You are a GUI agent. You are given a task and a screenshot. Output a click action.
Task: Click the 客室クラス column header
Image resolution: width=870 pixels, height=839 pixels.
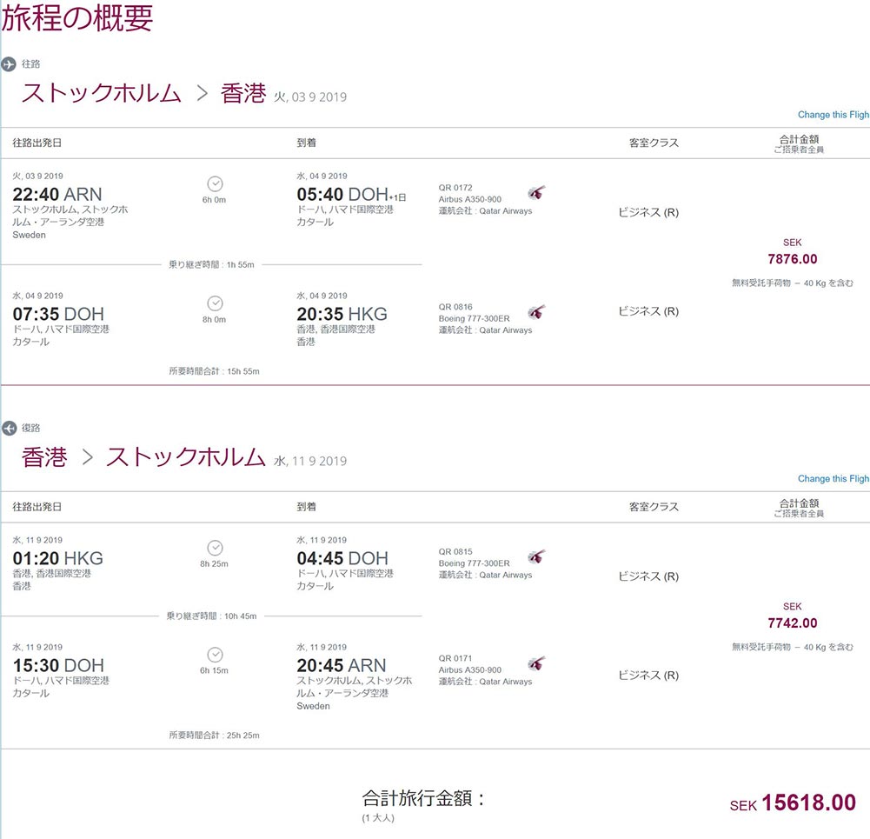[652, 143]
